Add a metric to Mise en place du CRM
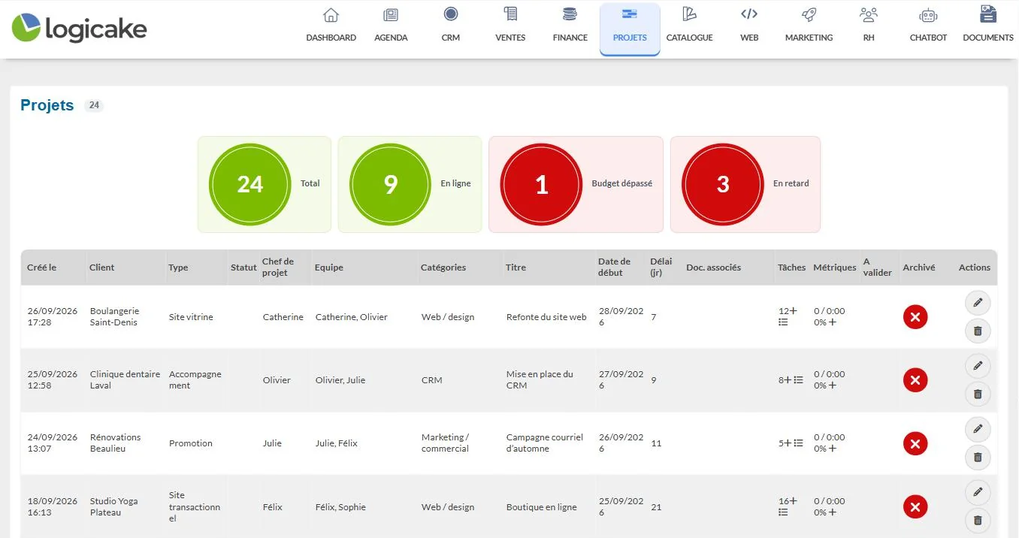This screenshot has width=1019, height=538. click(833, 385)
